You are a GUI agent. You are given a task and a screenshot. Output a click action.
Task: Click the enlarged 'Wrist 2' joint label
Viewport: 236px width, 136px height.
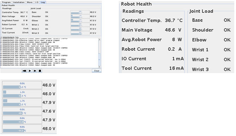pyautogui.click(x=200, y=60)
